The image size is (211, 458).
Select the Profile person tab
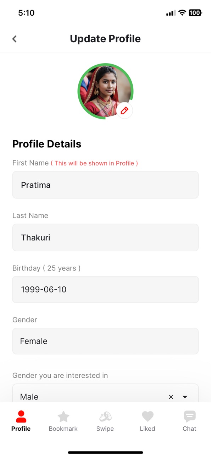point(21,421)
